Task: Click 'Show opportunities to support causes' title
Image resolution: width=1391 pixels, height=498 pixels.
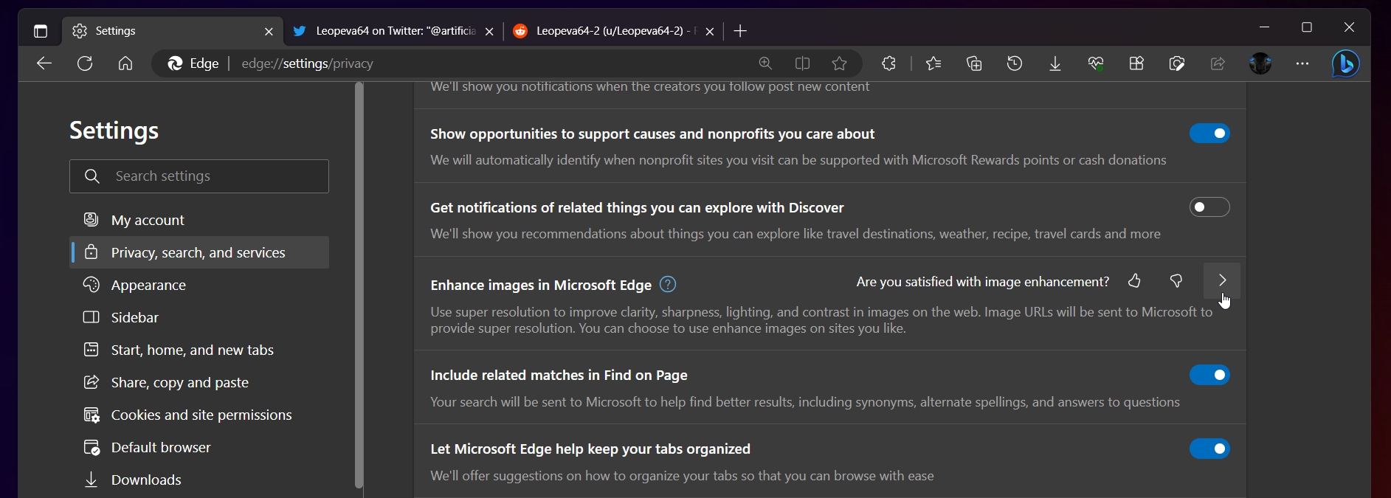Action: 652,134
